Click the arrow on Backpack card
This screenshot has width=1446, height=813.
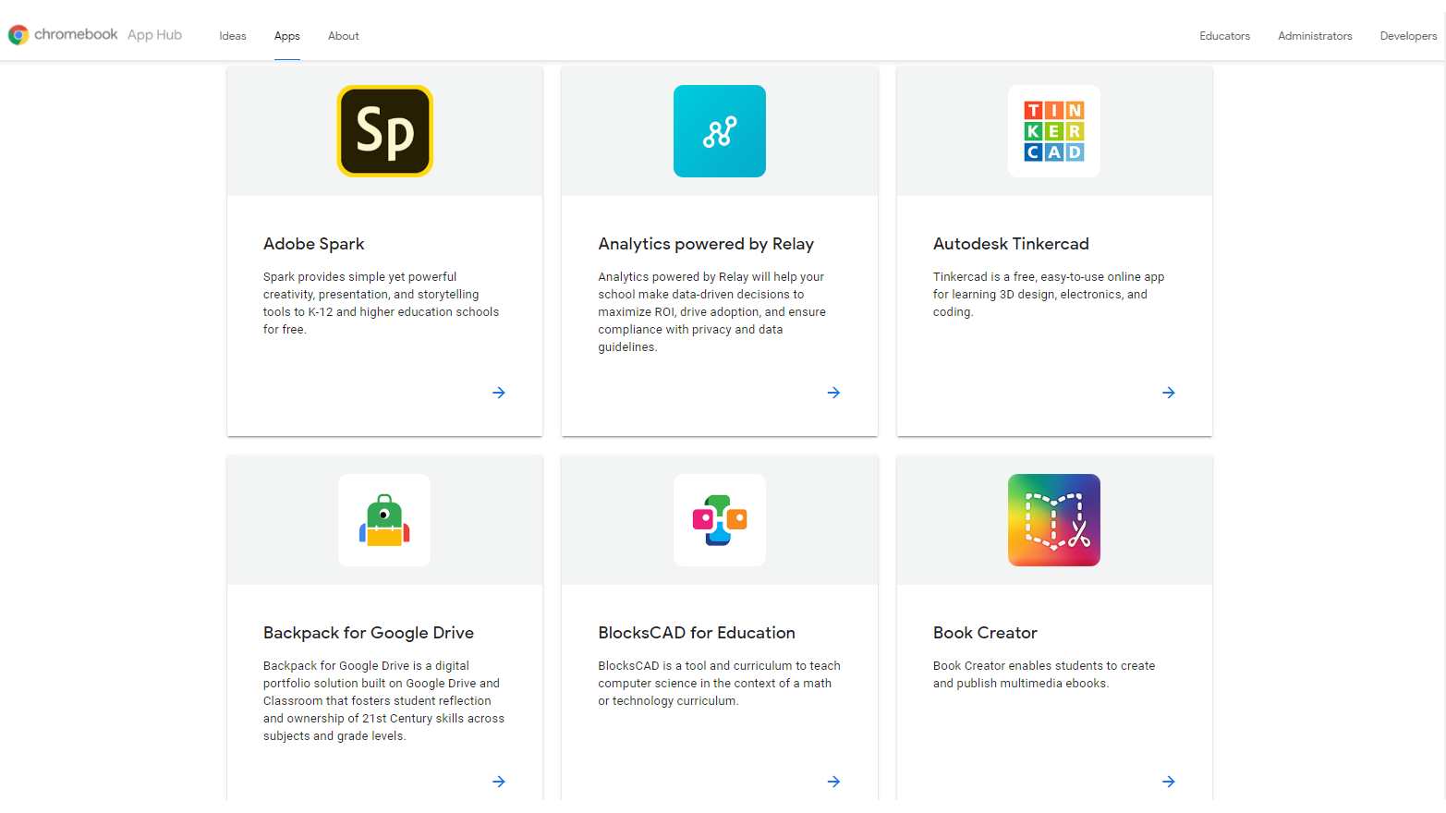[499, 782]
